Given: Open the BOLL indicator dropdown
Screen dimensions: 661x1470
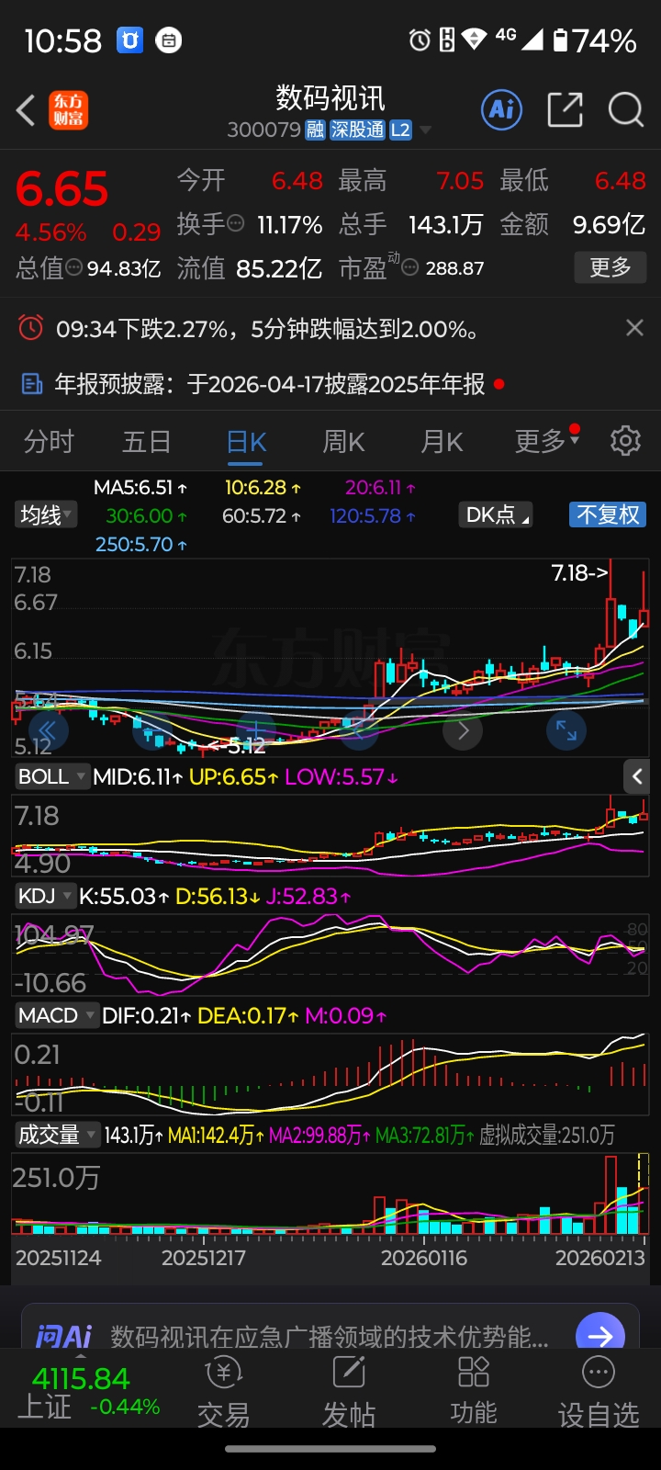Looking at the screenshot, I should 51,776.
